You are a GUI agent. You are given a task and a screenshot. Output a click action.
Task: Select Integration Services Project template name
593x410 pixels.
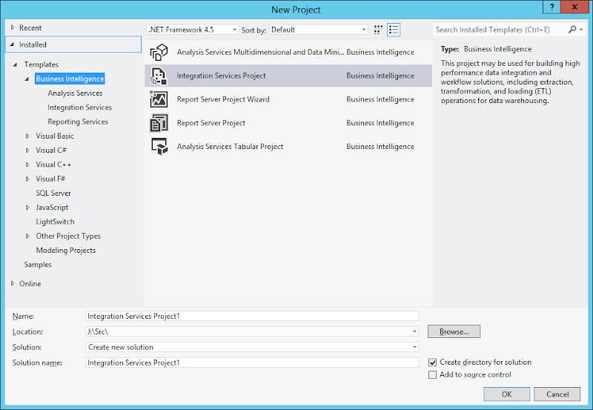click(221, 76)
